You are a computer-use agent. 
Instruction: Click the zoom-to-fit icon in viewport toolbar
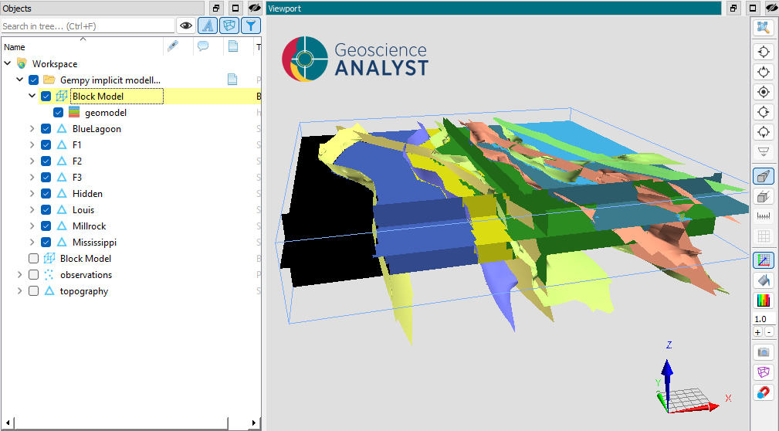point(764,28)
